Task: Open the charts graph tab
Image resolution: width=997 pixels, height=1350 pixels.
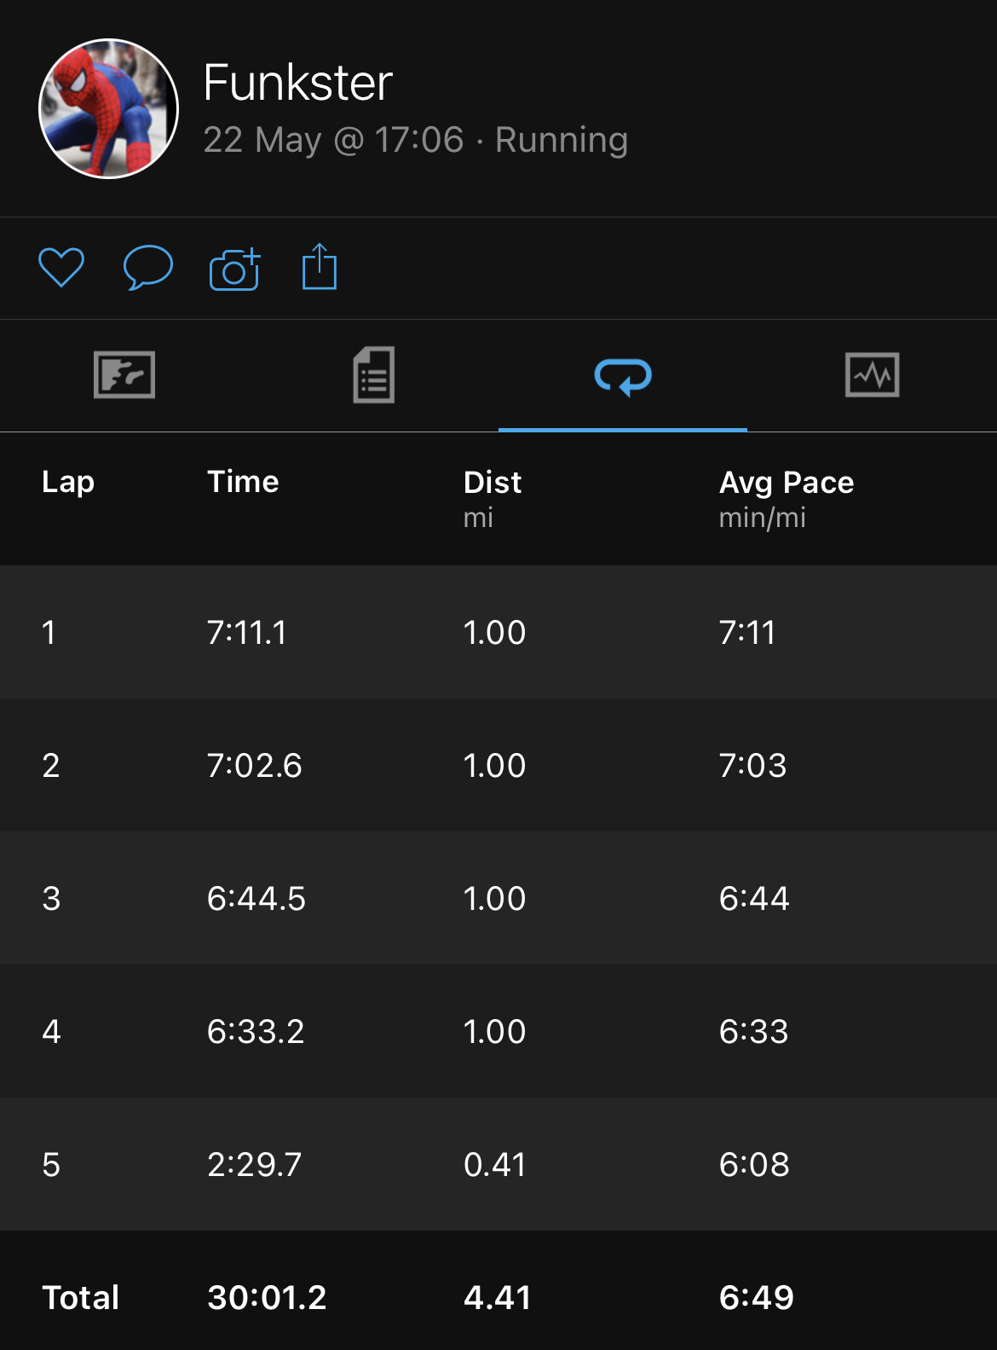Action: point(872,375)
